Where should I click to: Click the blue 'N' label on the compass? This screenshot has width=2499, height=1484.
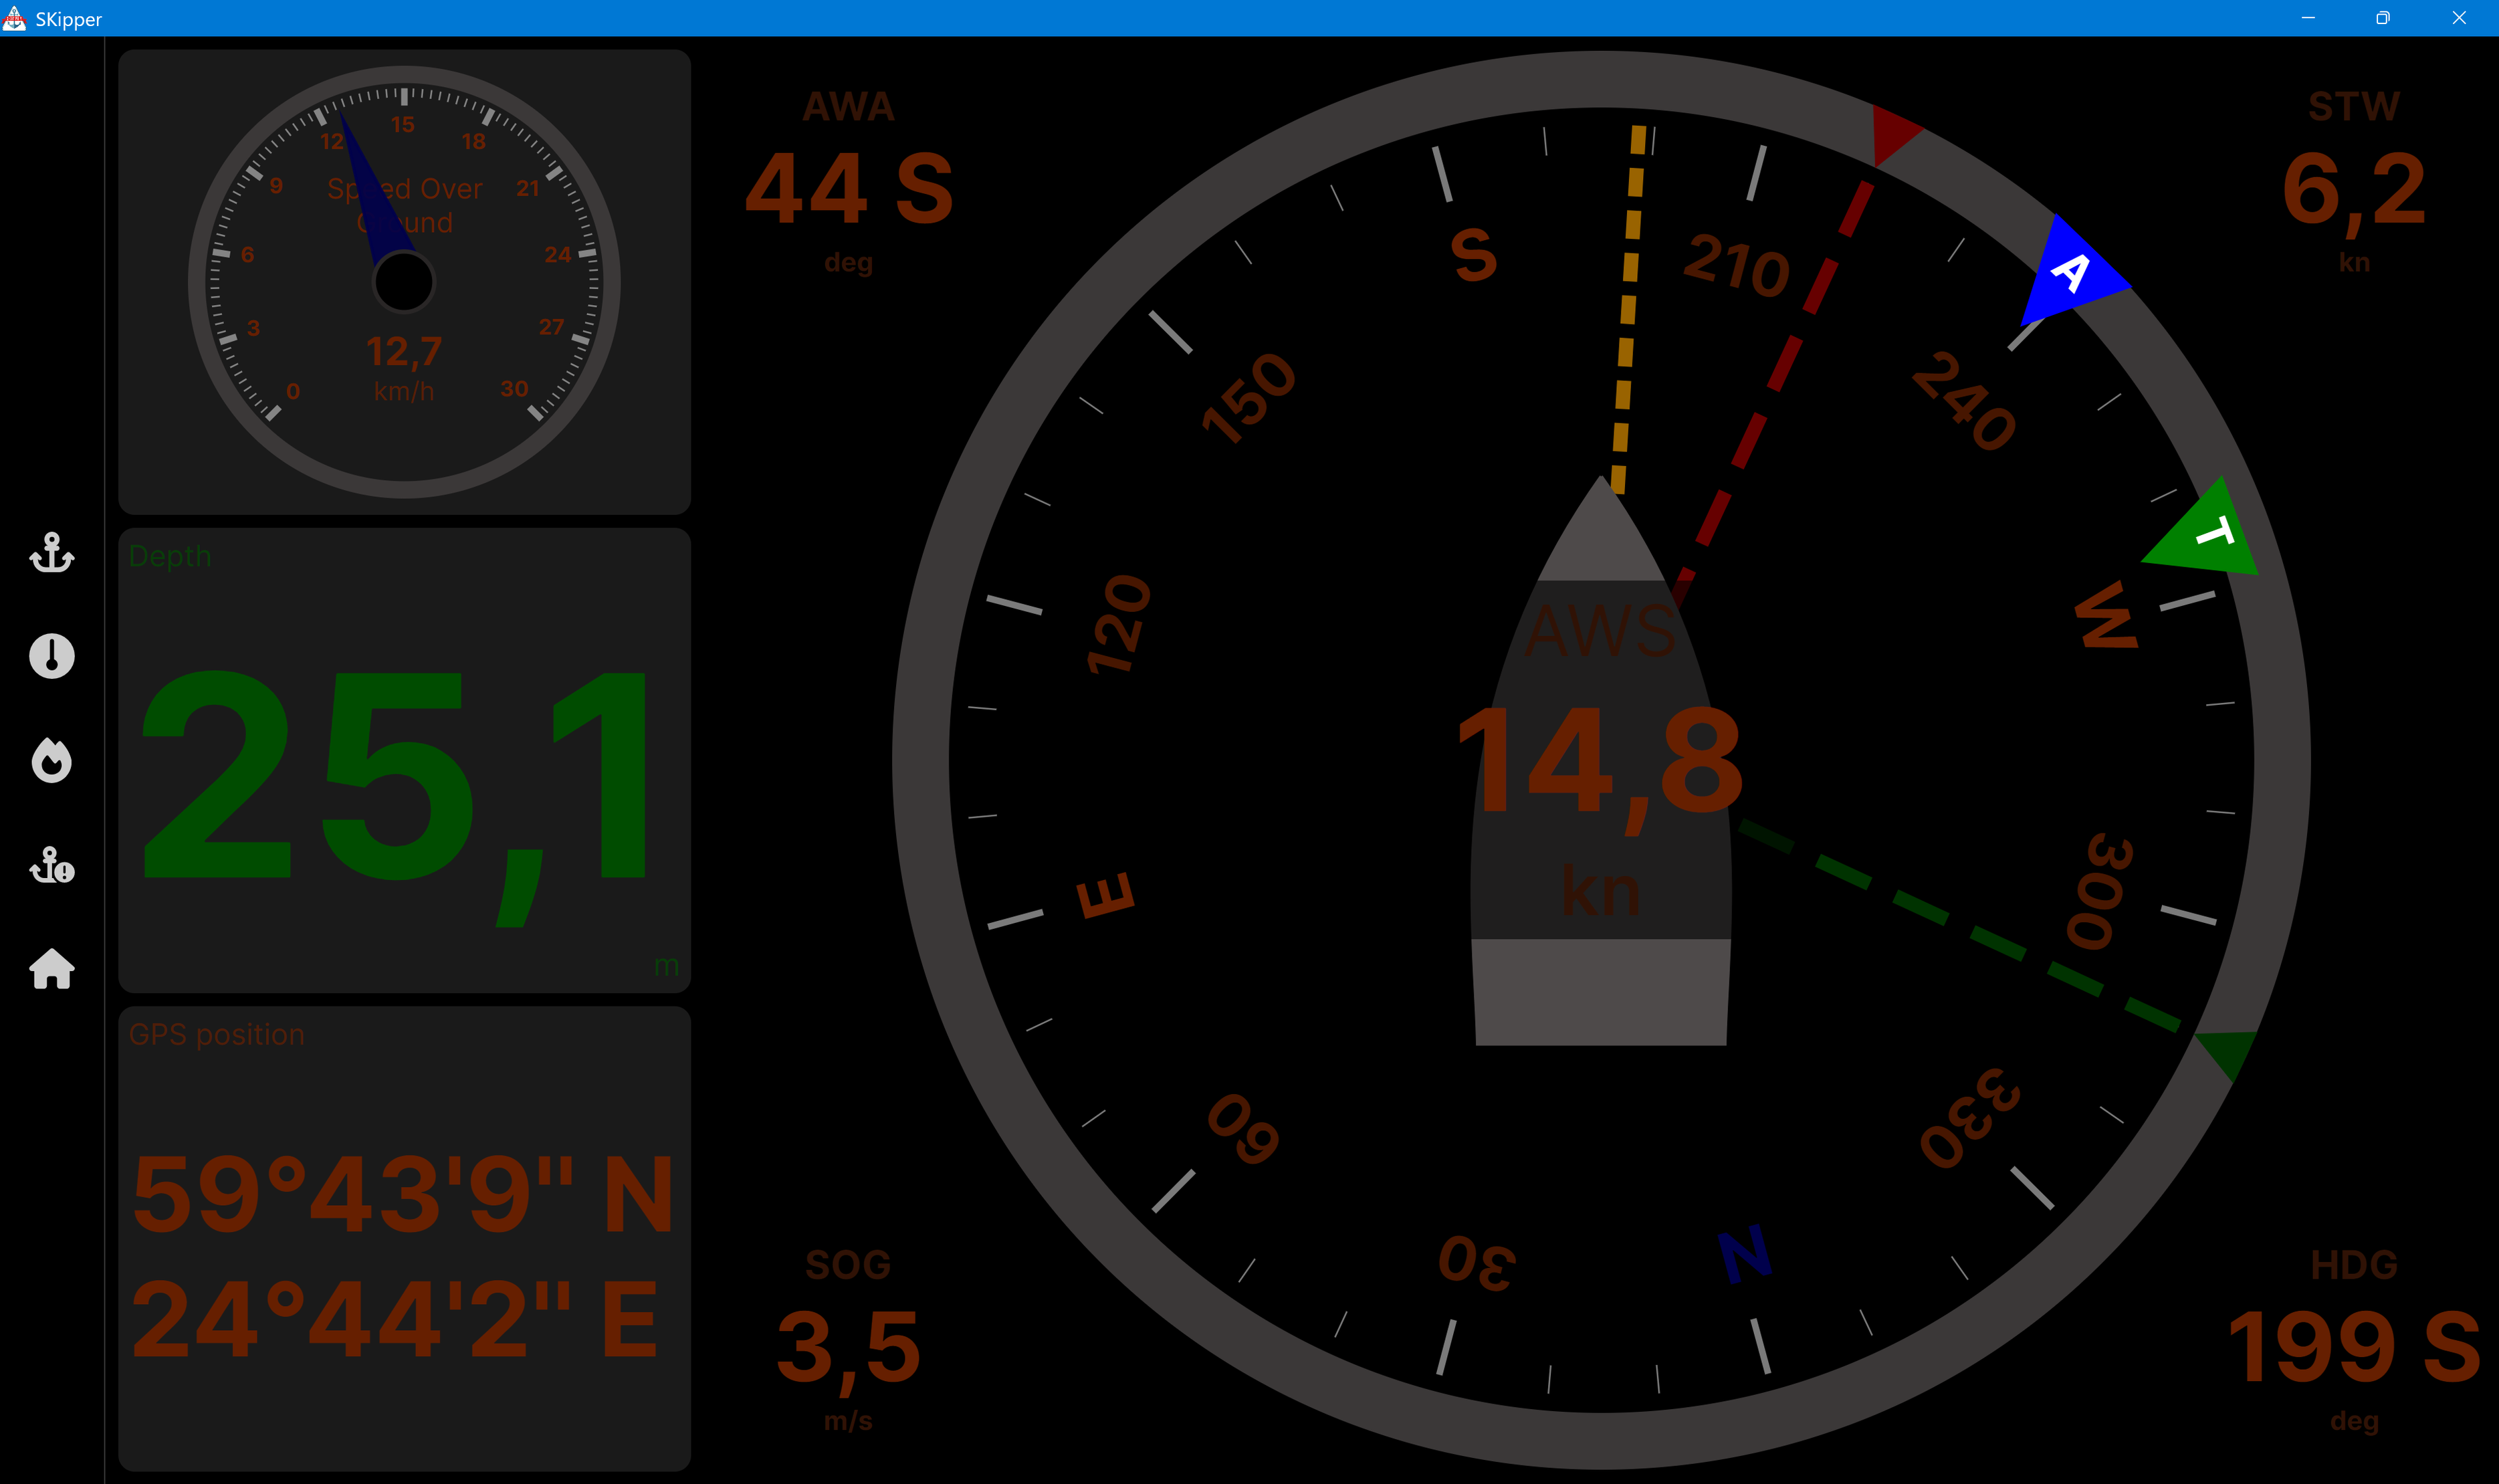pyautogui.click(x=1744, y=1255)
